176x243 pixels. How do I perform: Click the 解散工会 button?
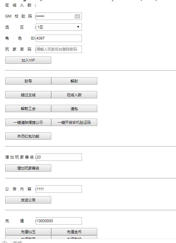click(28, 108)
